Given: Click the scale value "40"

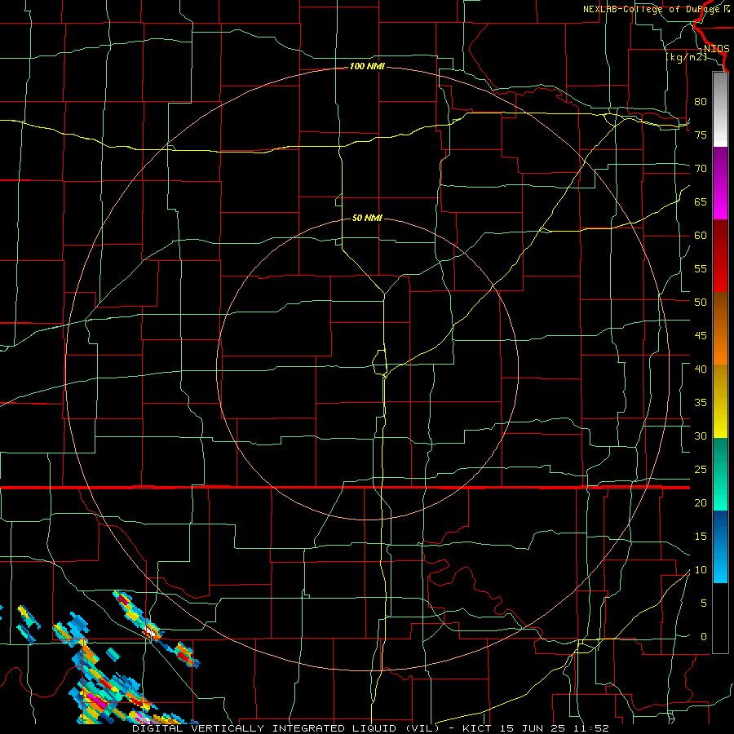Looking at the screenshot, I should click(701, 369).
